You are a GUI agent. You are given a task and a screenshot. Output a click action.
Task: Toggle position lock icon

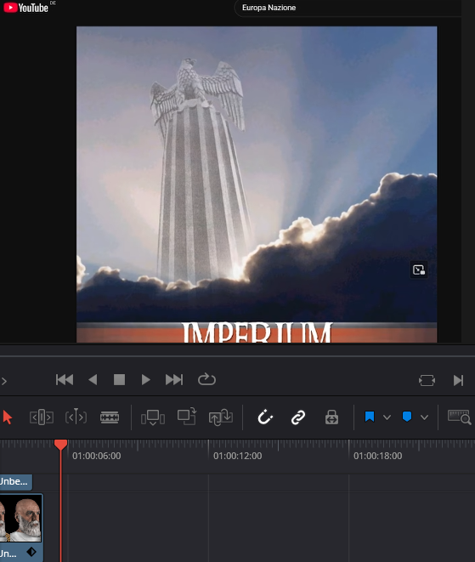pyautogui.click(x=331, y=417)
